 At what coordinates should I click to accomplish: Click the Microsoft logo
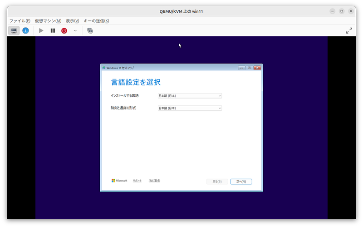119,181
